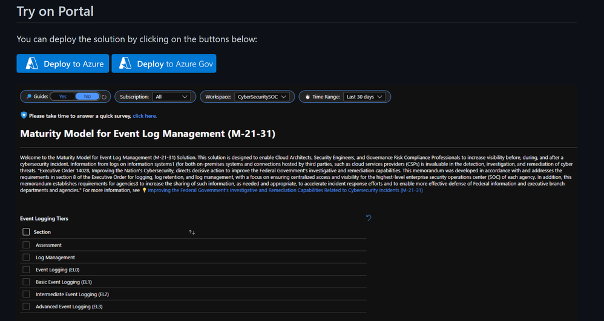Click the Deploy to Azure button
Screen dimensions: 604x321
pos(63,63)
